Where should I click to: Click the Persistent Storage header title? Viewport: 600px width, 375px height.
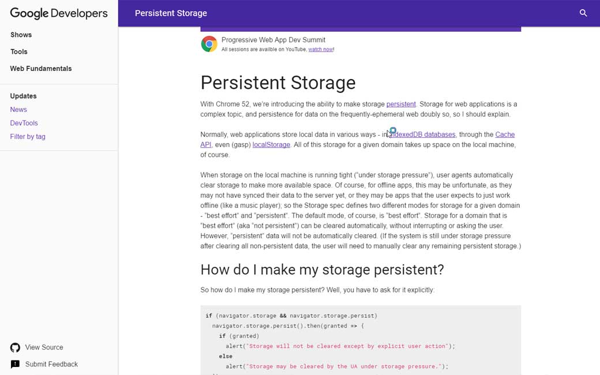[171, 13]
